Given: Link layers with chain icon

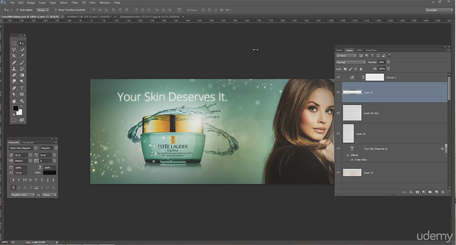Looking at the screenshot, I should pyautogui.click(x=405, y=192).
